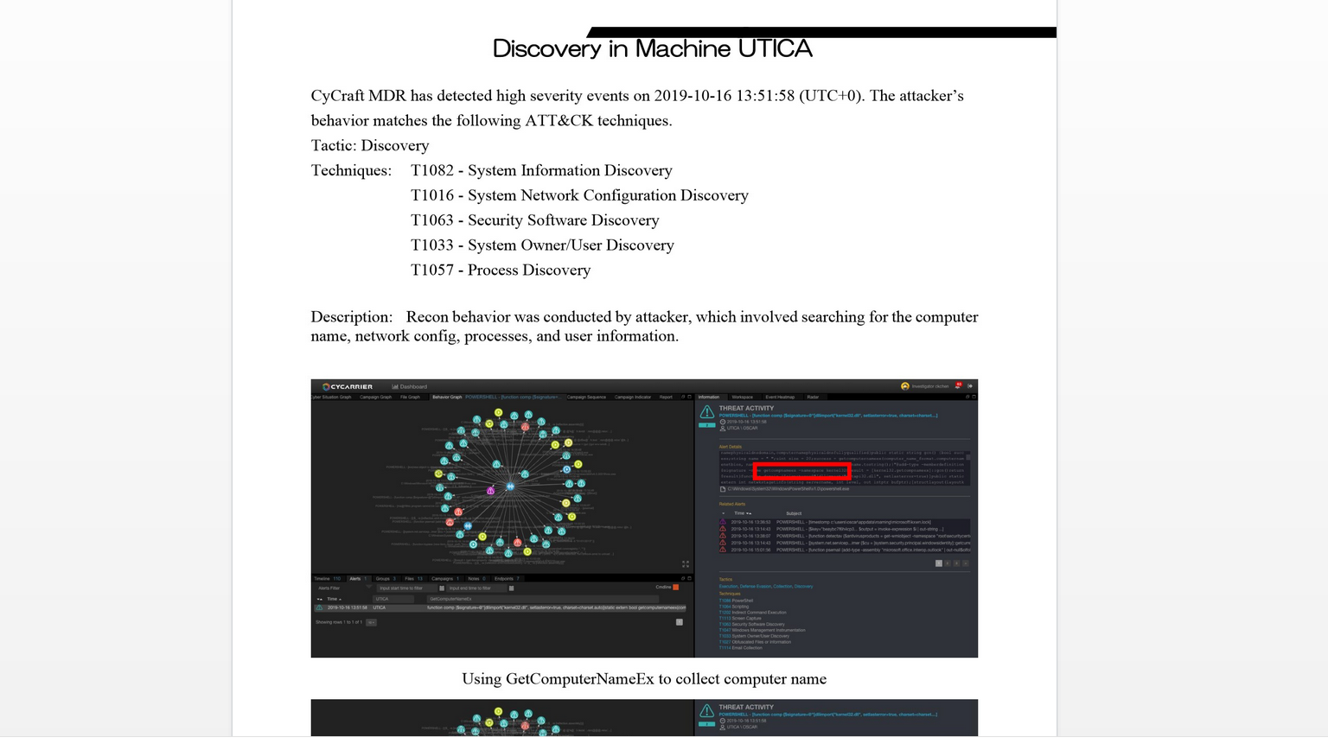Click the Investigator ckchen avatar icon
This screenshot has height=744, width=1328.
click(905, 386)
